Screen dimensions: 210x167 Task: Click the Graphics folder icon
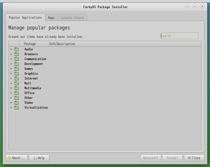click(17, 74)
